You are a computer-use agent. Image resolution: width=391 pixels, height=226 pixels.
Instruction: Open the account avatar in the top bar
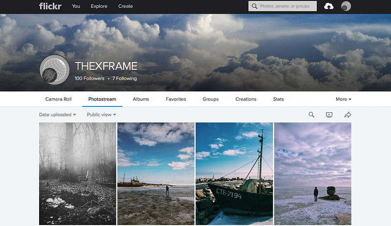click(346, 6)
